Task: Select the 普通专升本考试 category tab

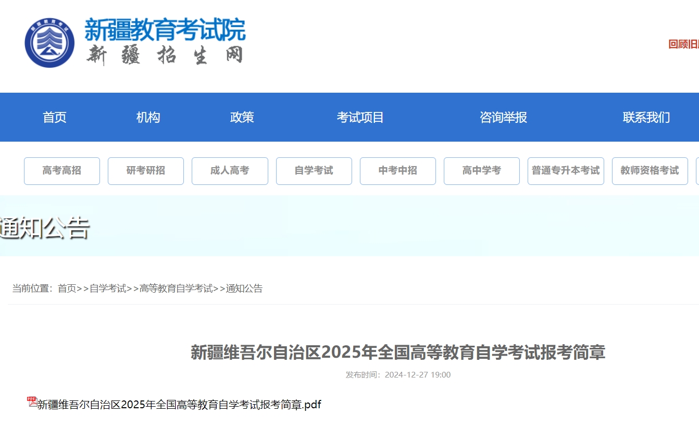Action: click(x=566, y=171)
